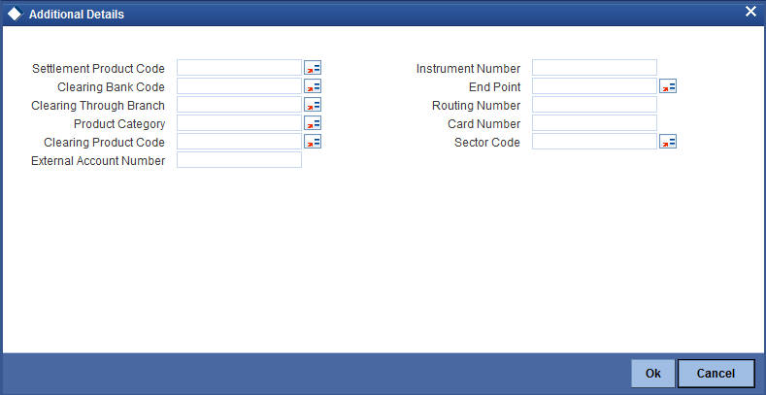The width and height of the screenshot is (766, 395).
Task: Focus the Sector Code input field
Action: coord(594,142)
